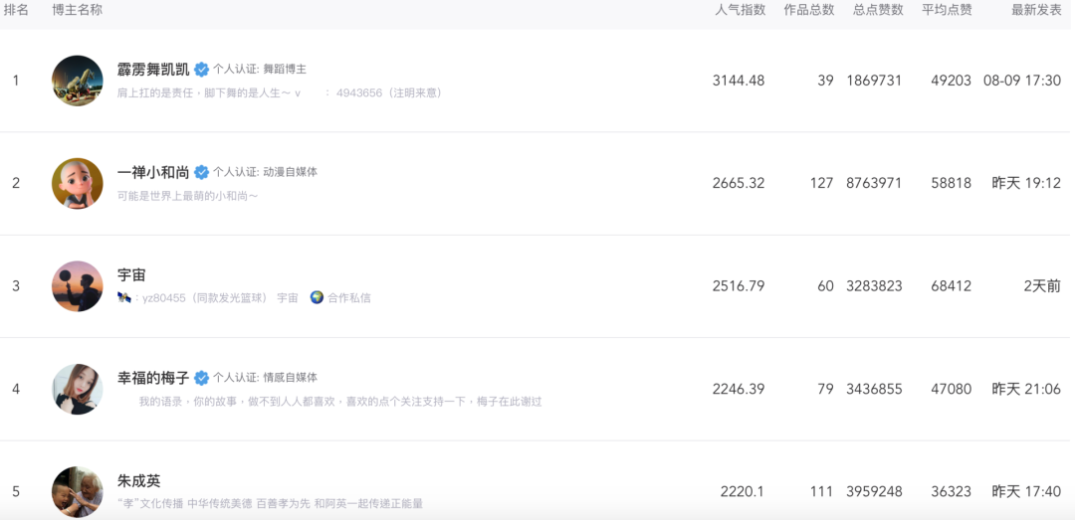Click the small emoji icon before yz80455
1075x520 pixels.
click(x=123, y=297)
